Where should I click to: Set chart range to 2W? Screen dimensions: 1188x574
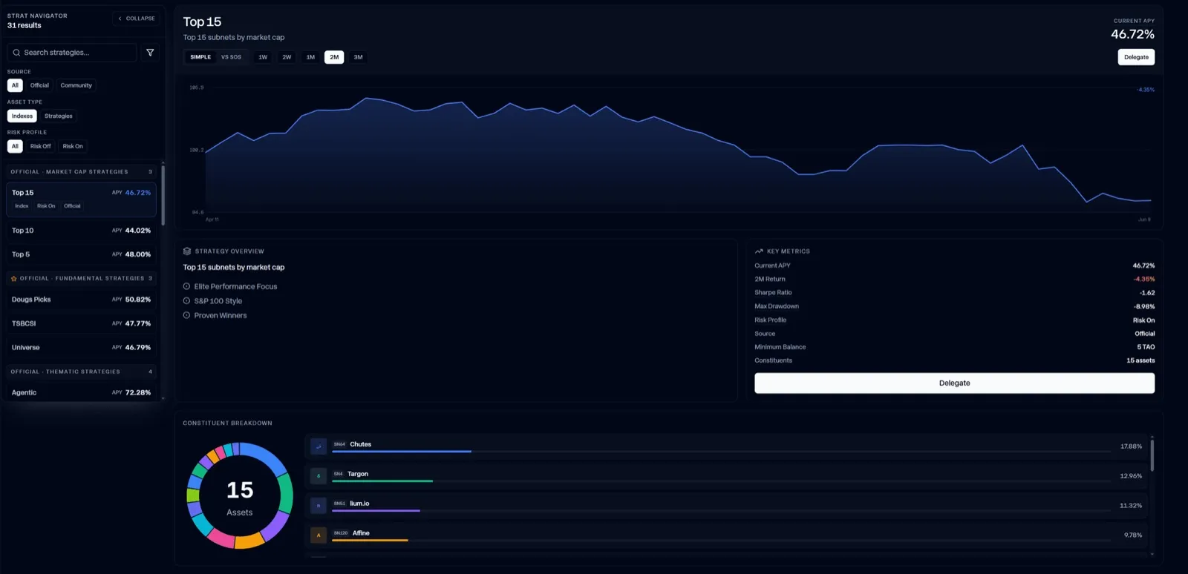287,57
